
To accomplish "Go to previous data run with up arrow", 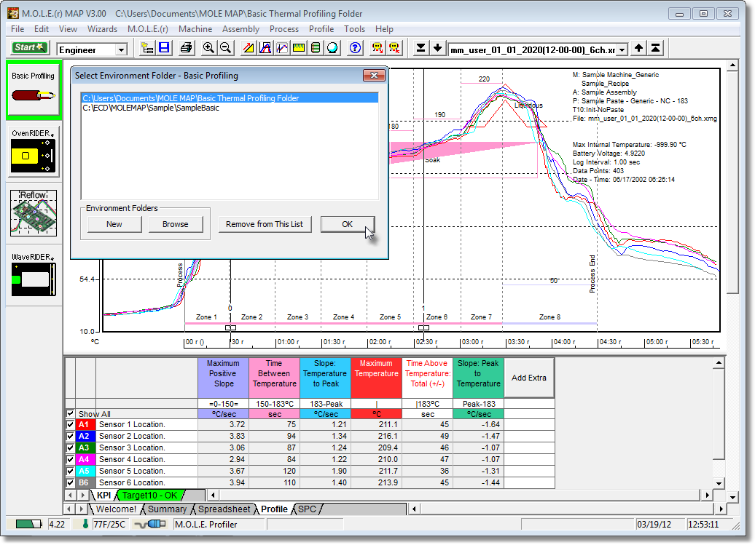I will pos(638,48).
